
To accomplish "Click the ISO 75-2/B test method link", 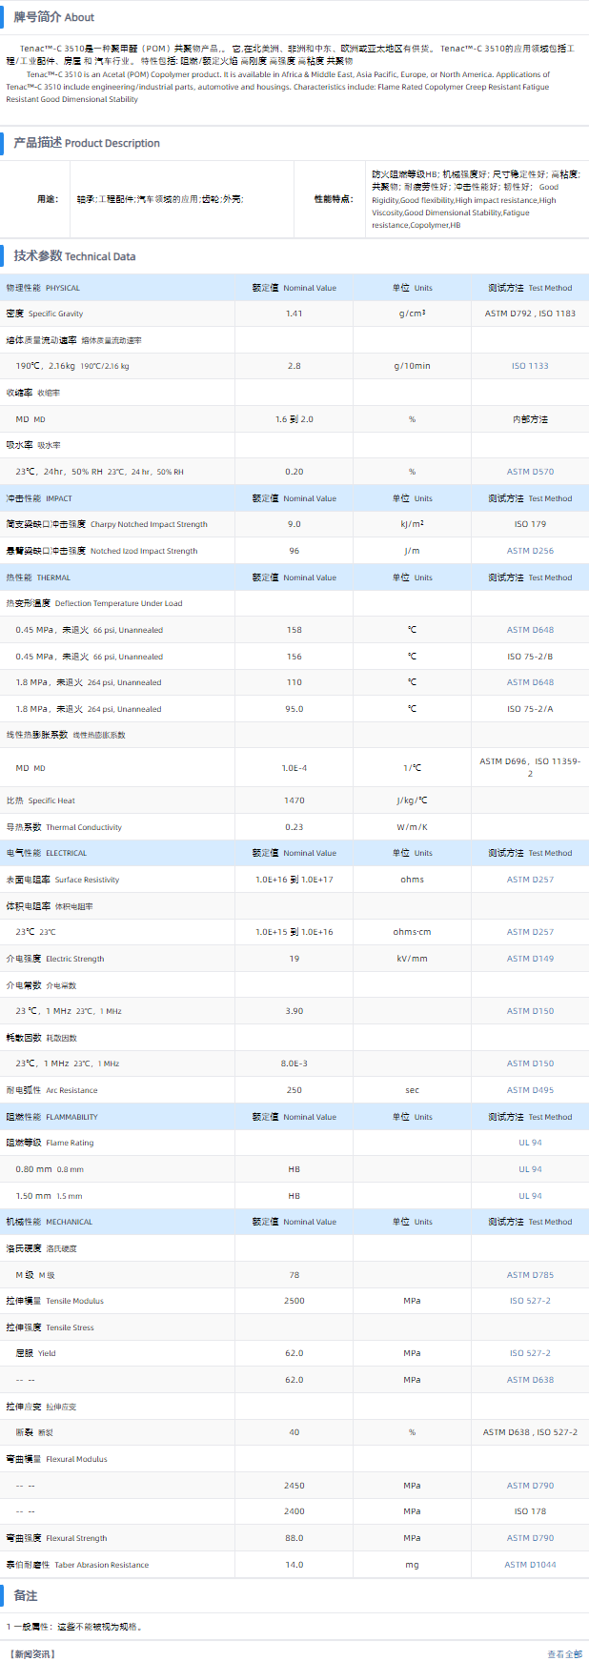I will [530, 657].
